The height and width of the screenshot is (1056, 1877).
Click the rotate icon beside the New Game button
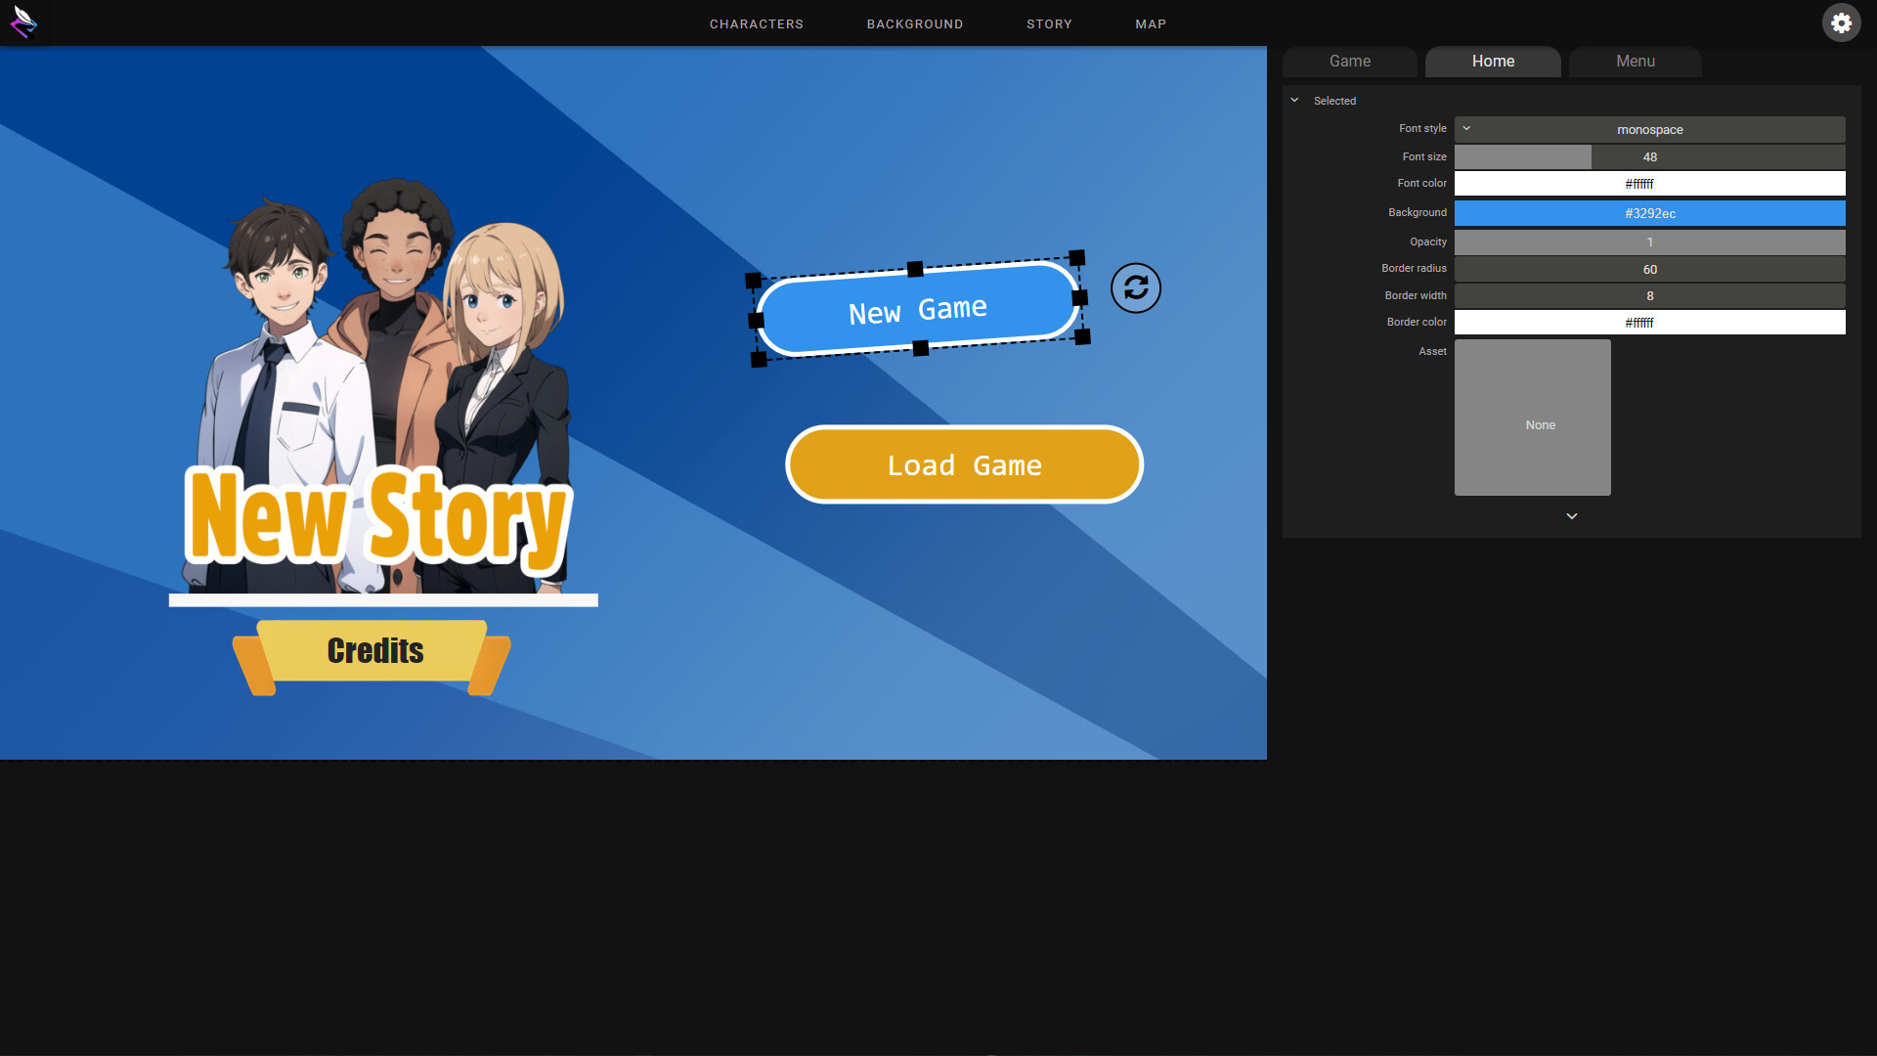(1135, 287)
